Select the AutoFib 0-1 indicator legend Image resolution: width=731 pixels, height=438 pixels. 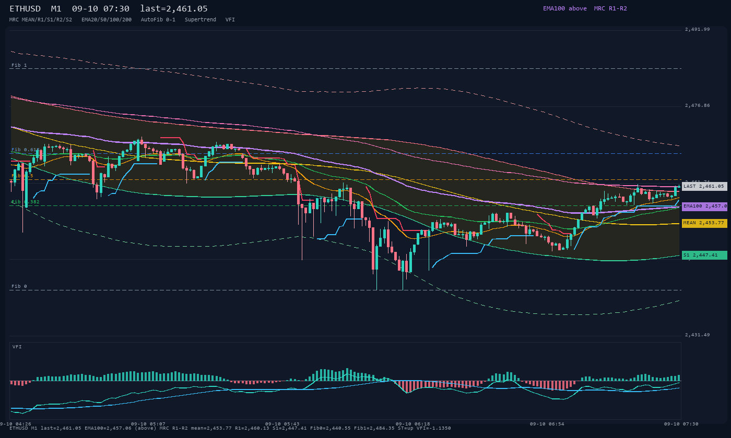pos(158,19)
